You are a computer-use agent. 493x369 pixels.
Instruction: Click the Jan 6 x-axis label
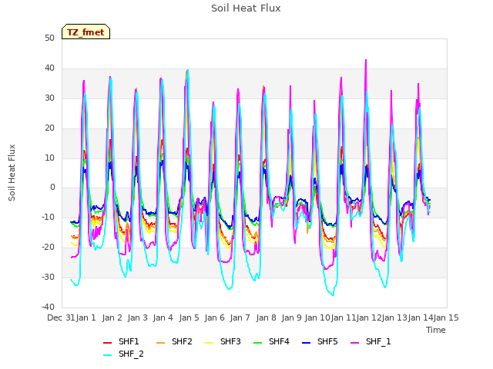coord(214,317)
